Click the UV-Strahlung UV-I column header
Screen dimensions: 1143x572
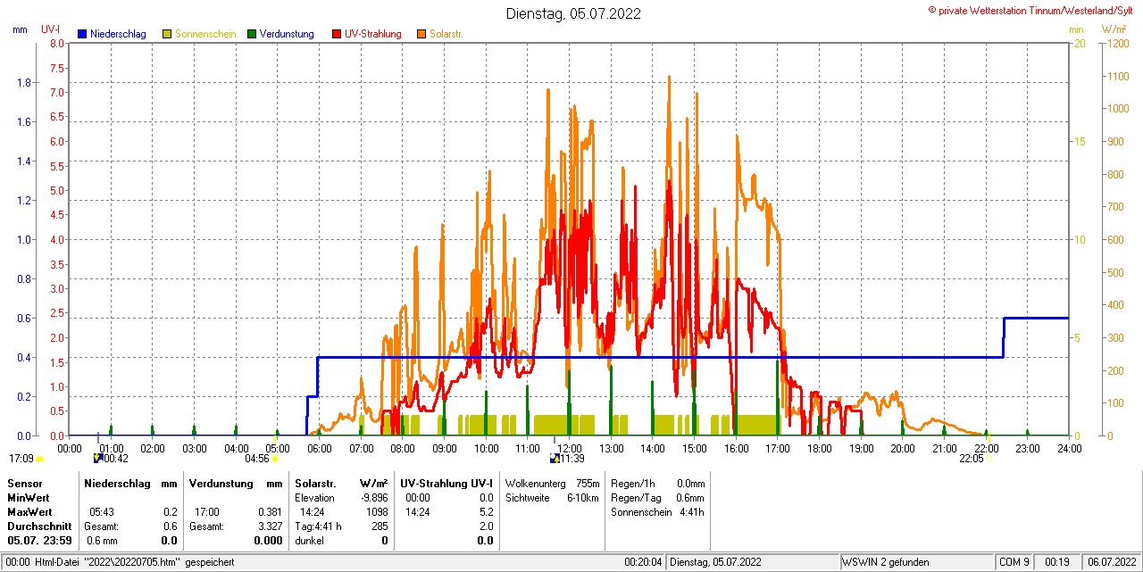click(446, 483)
